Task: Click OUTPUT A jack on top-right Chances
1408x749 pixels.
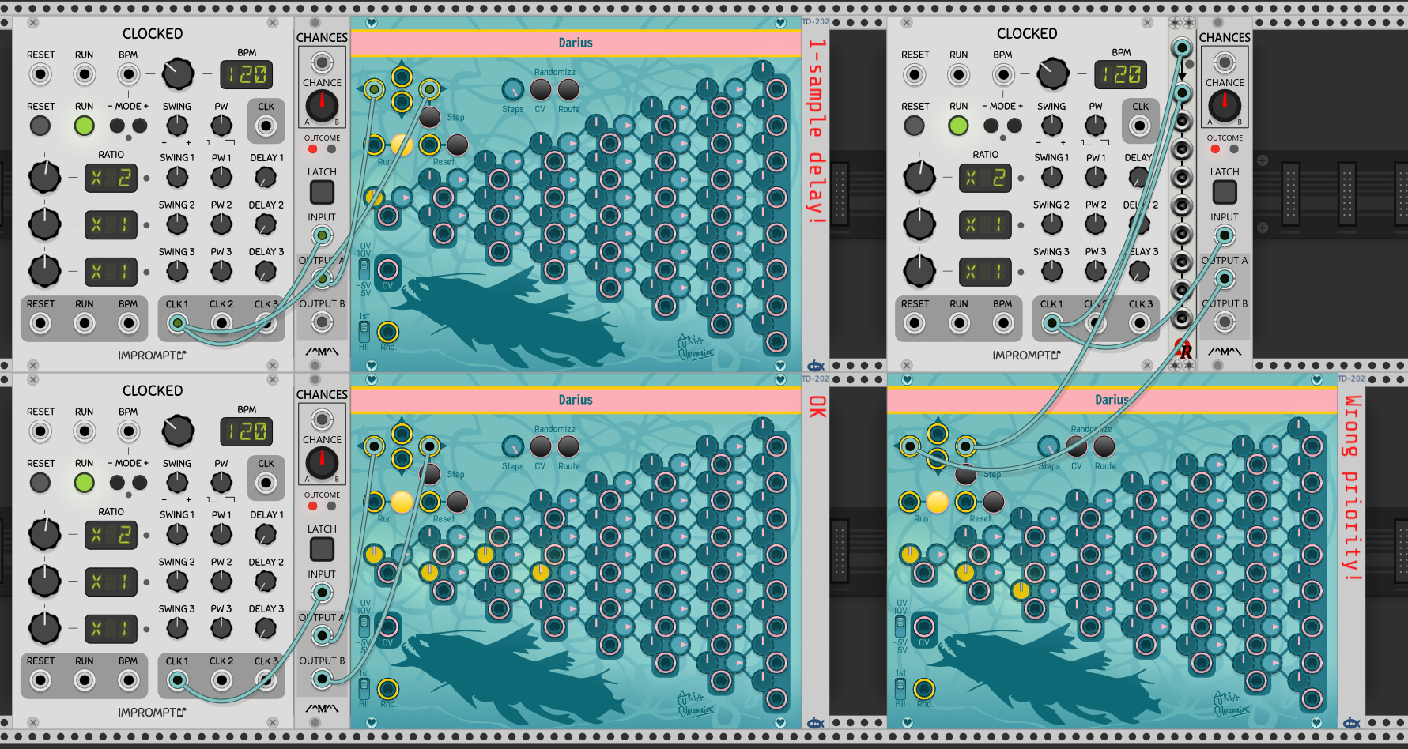Action: click(x=1225, y=278)
